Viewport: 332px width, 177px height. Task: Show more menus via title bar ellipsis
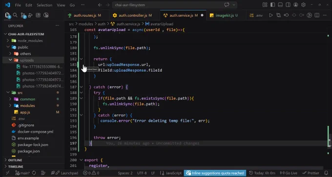(83, 5)
